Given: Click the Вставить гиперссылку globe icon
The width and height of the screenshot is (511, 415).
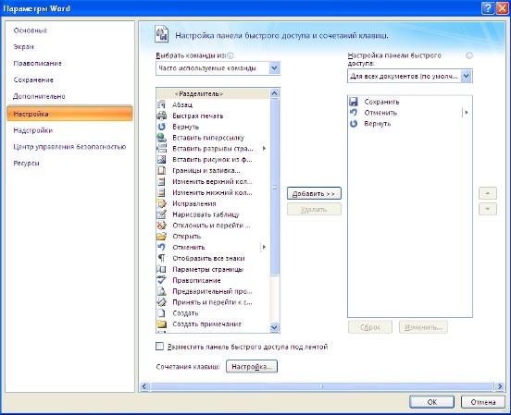Looking at the screenshot, I should click(161, 138).
